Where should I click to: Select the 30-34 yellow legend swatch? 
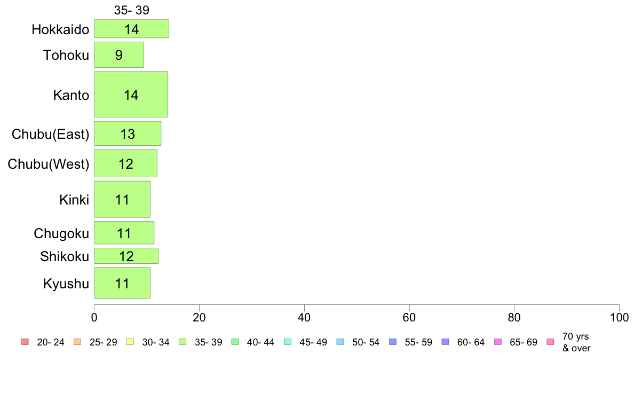[x=130, y=342]
